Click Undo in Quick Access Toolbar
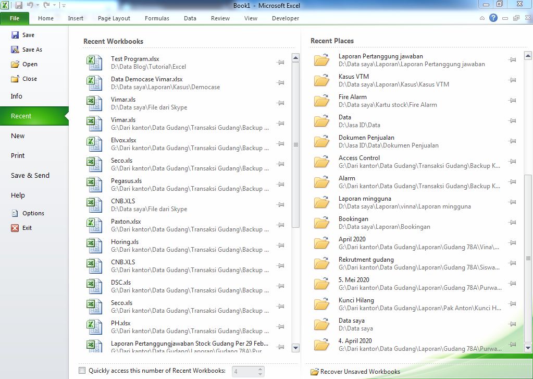Screen dimensions: 533x379 [x=30, y=5]
